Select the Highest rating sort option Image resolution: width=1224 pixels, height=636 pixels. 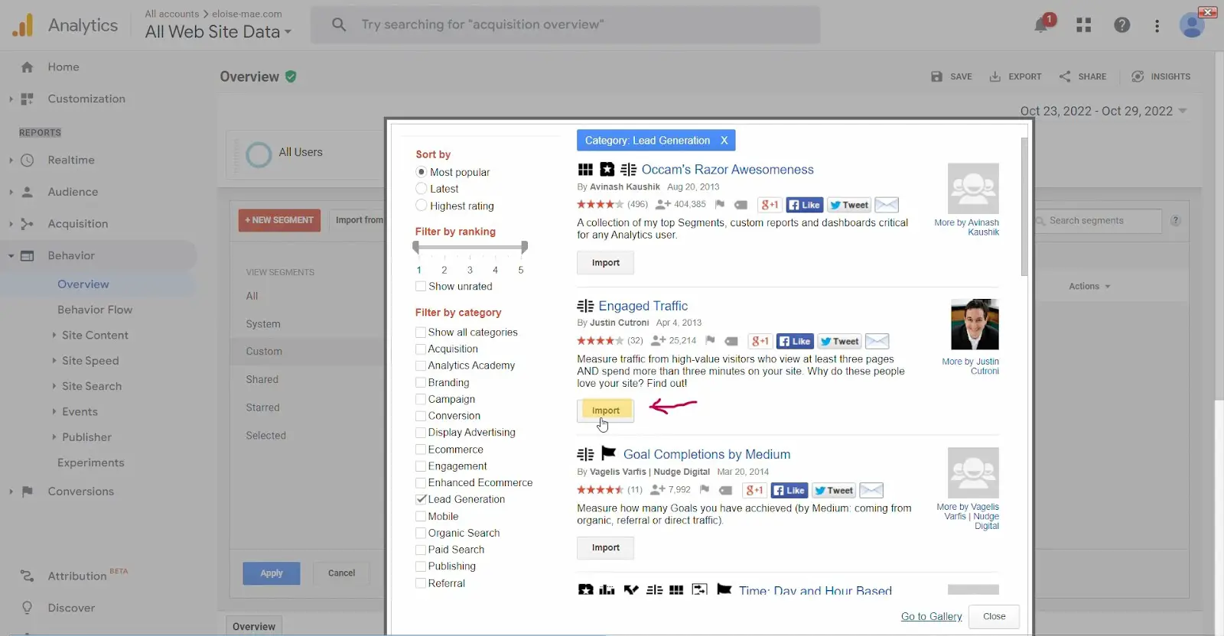tap(422, 206)
